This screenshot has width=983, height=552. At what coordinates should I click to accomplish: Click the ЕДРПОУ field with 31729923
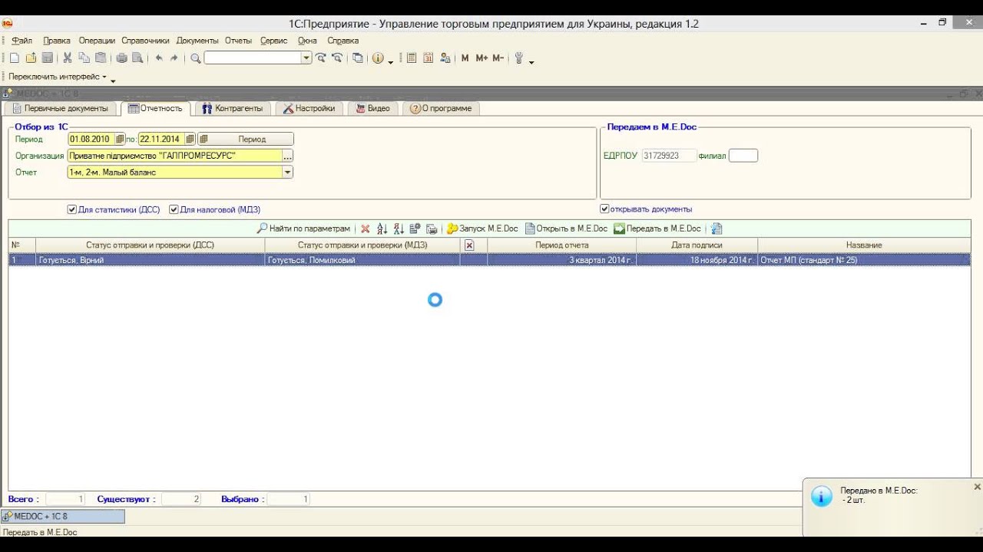pos(668,156)
